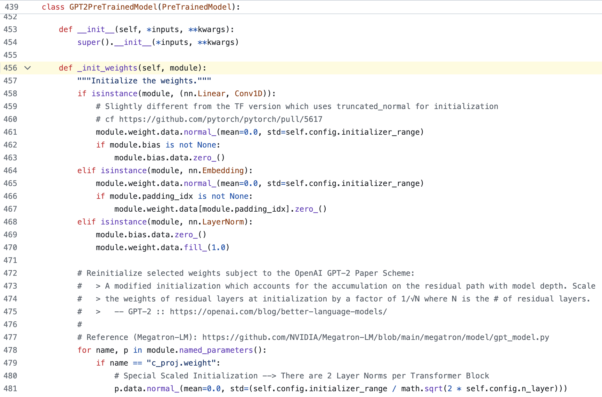Screen dimensions: 602x397
Task: Click the "c_proj.weight" string
Action: 181,363
